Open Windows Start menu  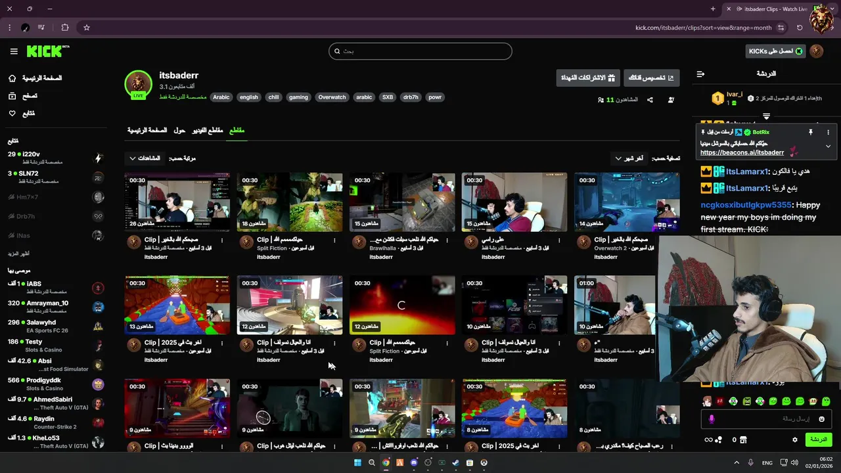(x=357, y=463)
